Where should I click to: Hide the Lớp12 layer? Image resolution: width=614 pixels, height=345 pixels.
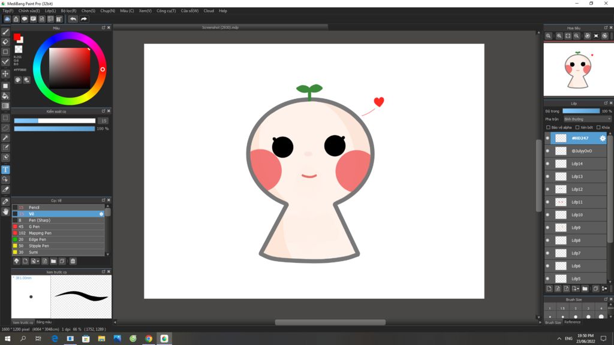pyautogui.click(x=547, y=189)
